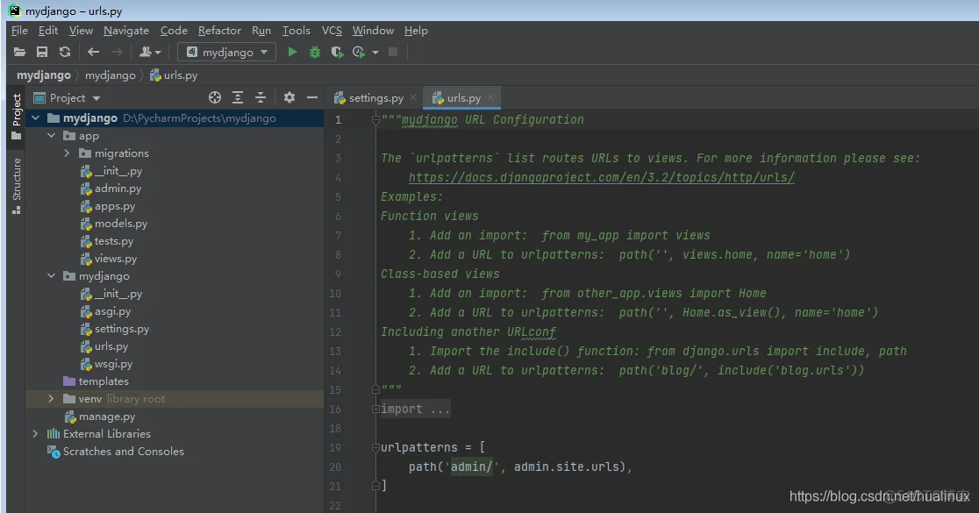Click urls.py in the breadcrumb bar
The image size is (979, 513).
174,75
